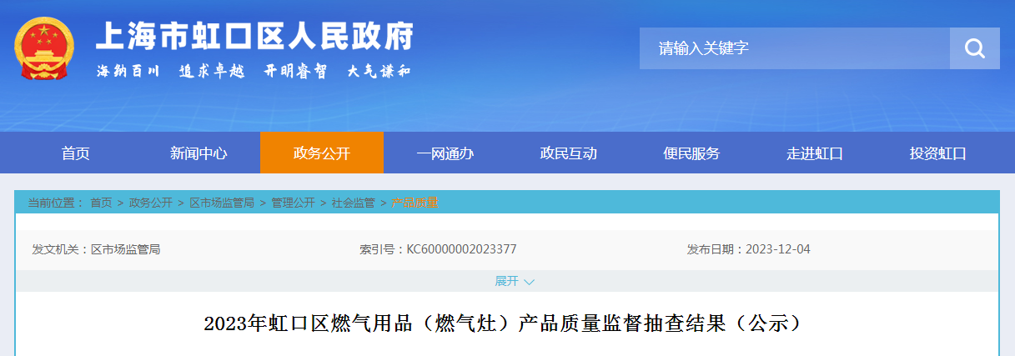Open the 投资虹口 navigation tab

(938, 153)
